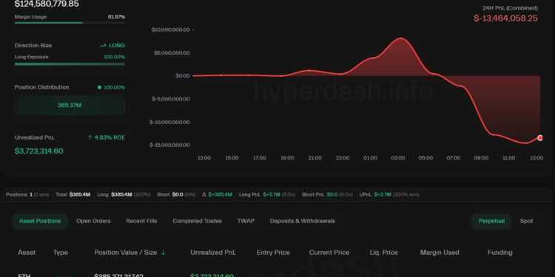Open the Asset Positions tab

[x=40, y=221]
